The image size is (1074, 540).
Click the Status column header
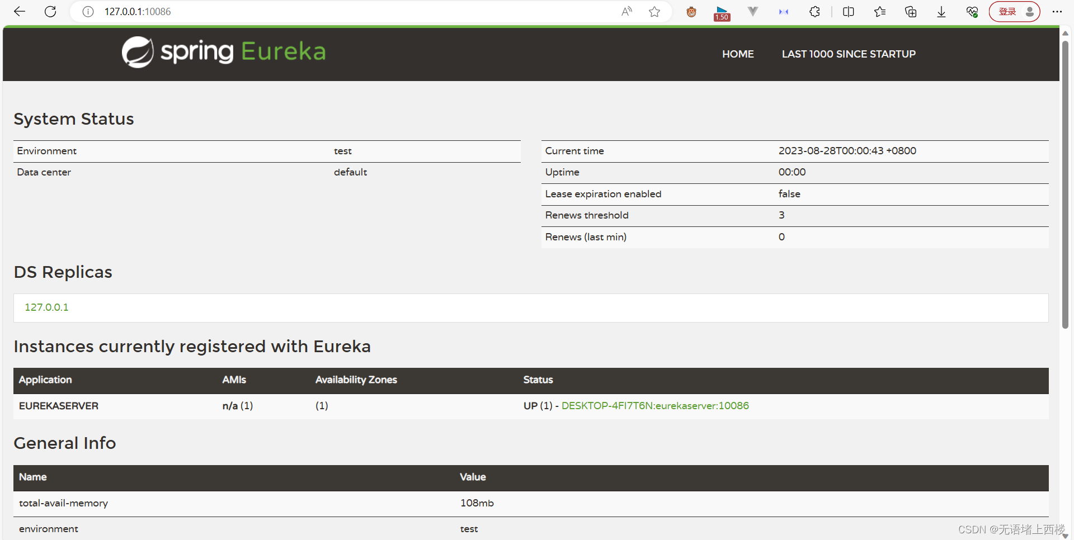pos(538,380)
